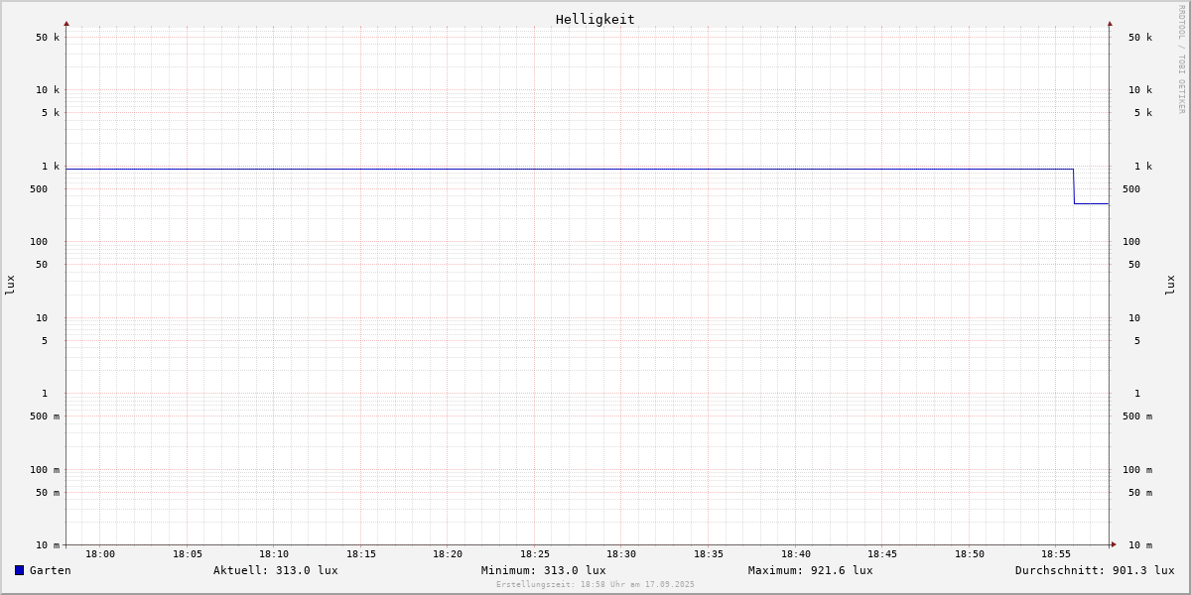
Task: Click the arrow atop the left y-axis
Action: pos(66,23)
